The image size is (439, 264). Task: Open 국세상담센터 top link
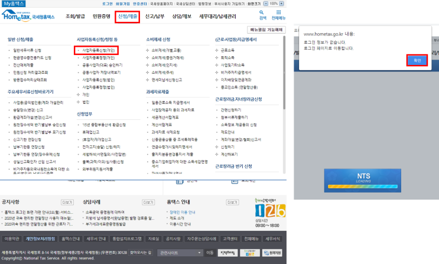point(186,4)
